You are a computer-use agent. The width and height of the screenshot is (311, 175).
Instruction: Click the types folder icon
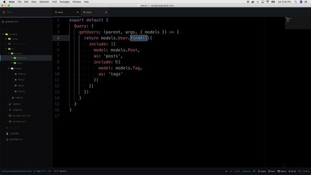[x=15, y=63]
